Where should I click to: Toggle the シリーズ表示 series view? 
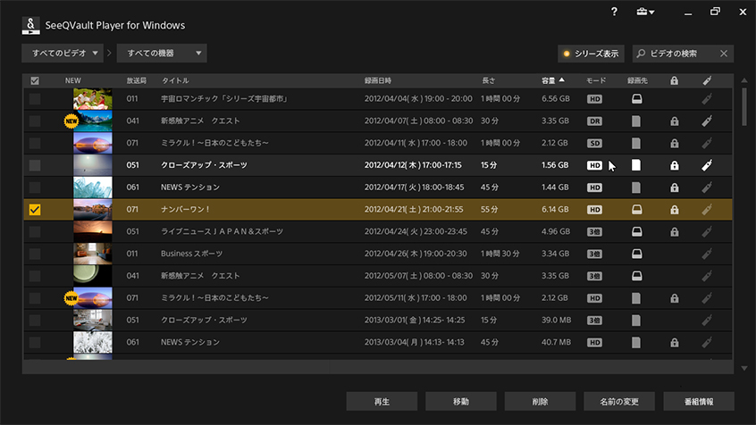tap(590, 54)
